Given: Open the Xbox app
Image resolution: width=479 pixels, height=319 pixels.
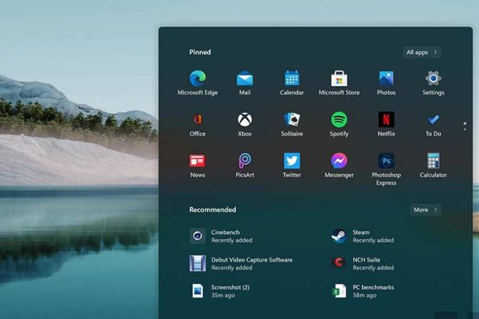Looking at the screenshot, I should (x=244, y=124).
